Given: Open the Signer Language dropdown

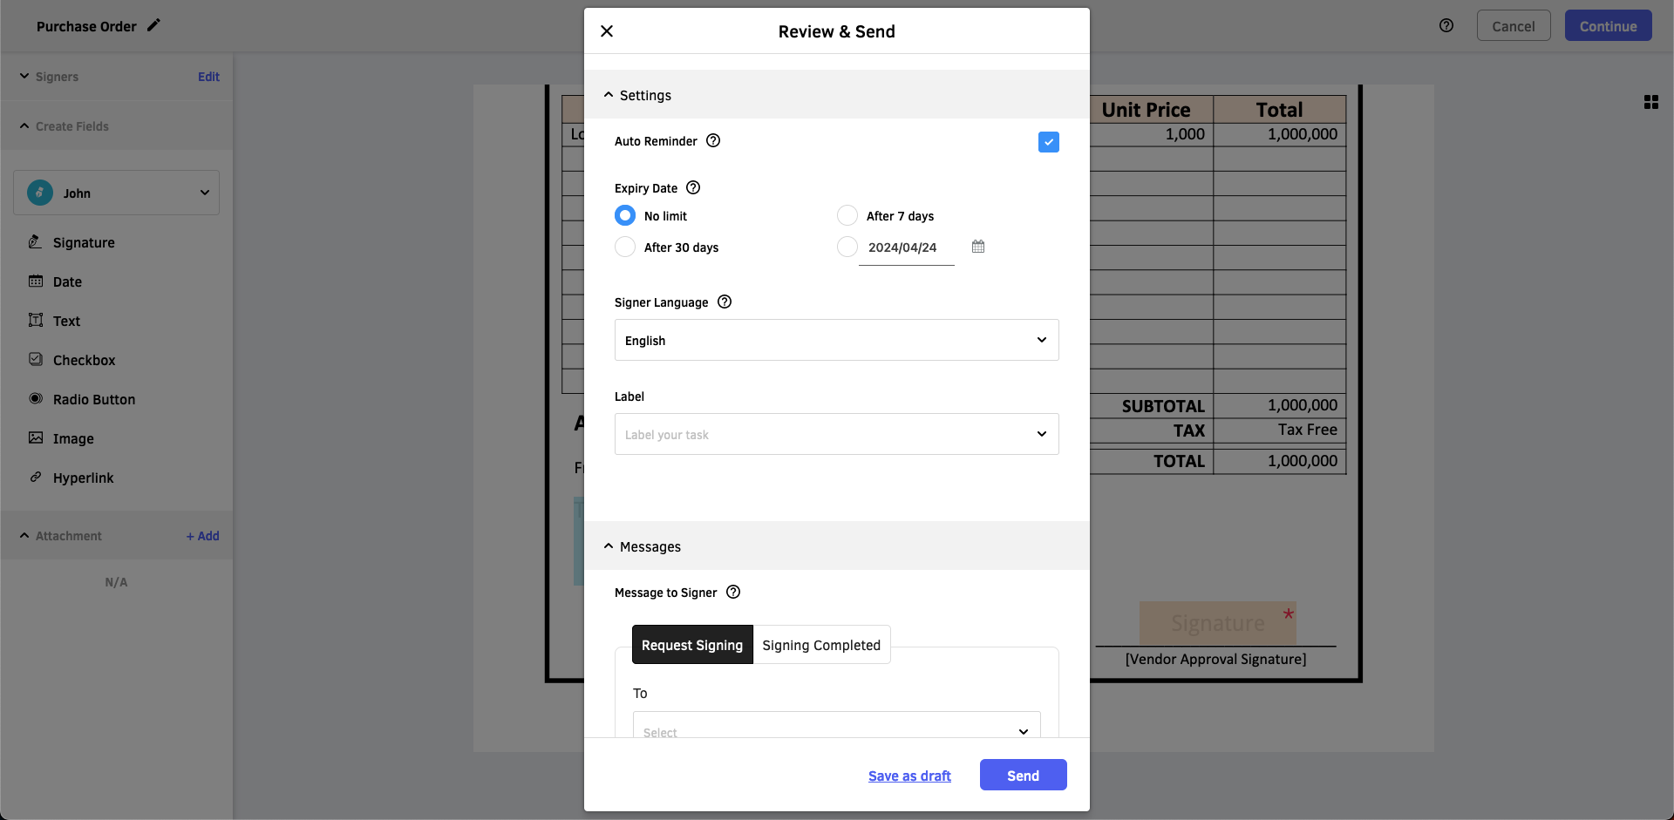Looking at the screenshot, I should pos(836,340).
